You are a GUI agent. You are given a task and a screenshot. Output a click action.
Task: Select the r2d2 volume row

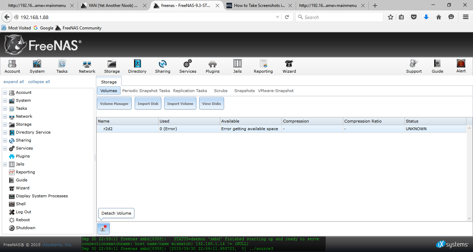tap(282, 129)
